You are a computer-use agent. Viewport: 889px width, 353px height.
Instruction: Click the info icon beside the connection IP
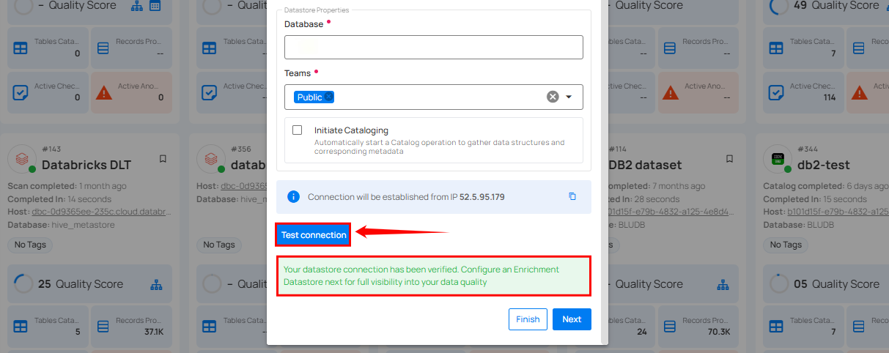click(x=293, y=196)
